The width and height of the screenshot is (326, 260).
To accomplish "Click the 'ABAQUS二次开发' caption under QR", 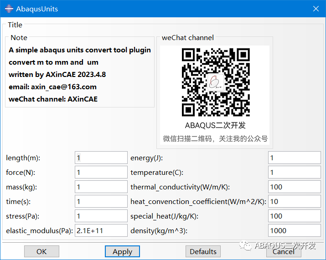I will click(215, 125).
